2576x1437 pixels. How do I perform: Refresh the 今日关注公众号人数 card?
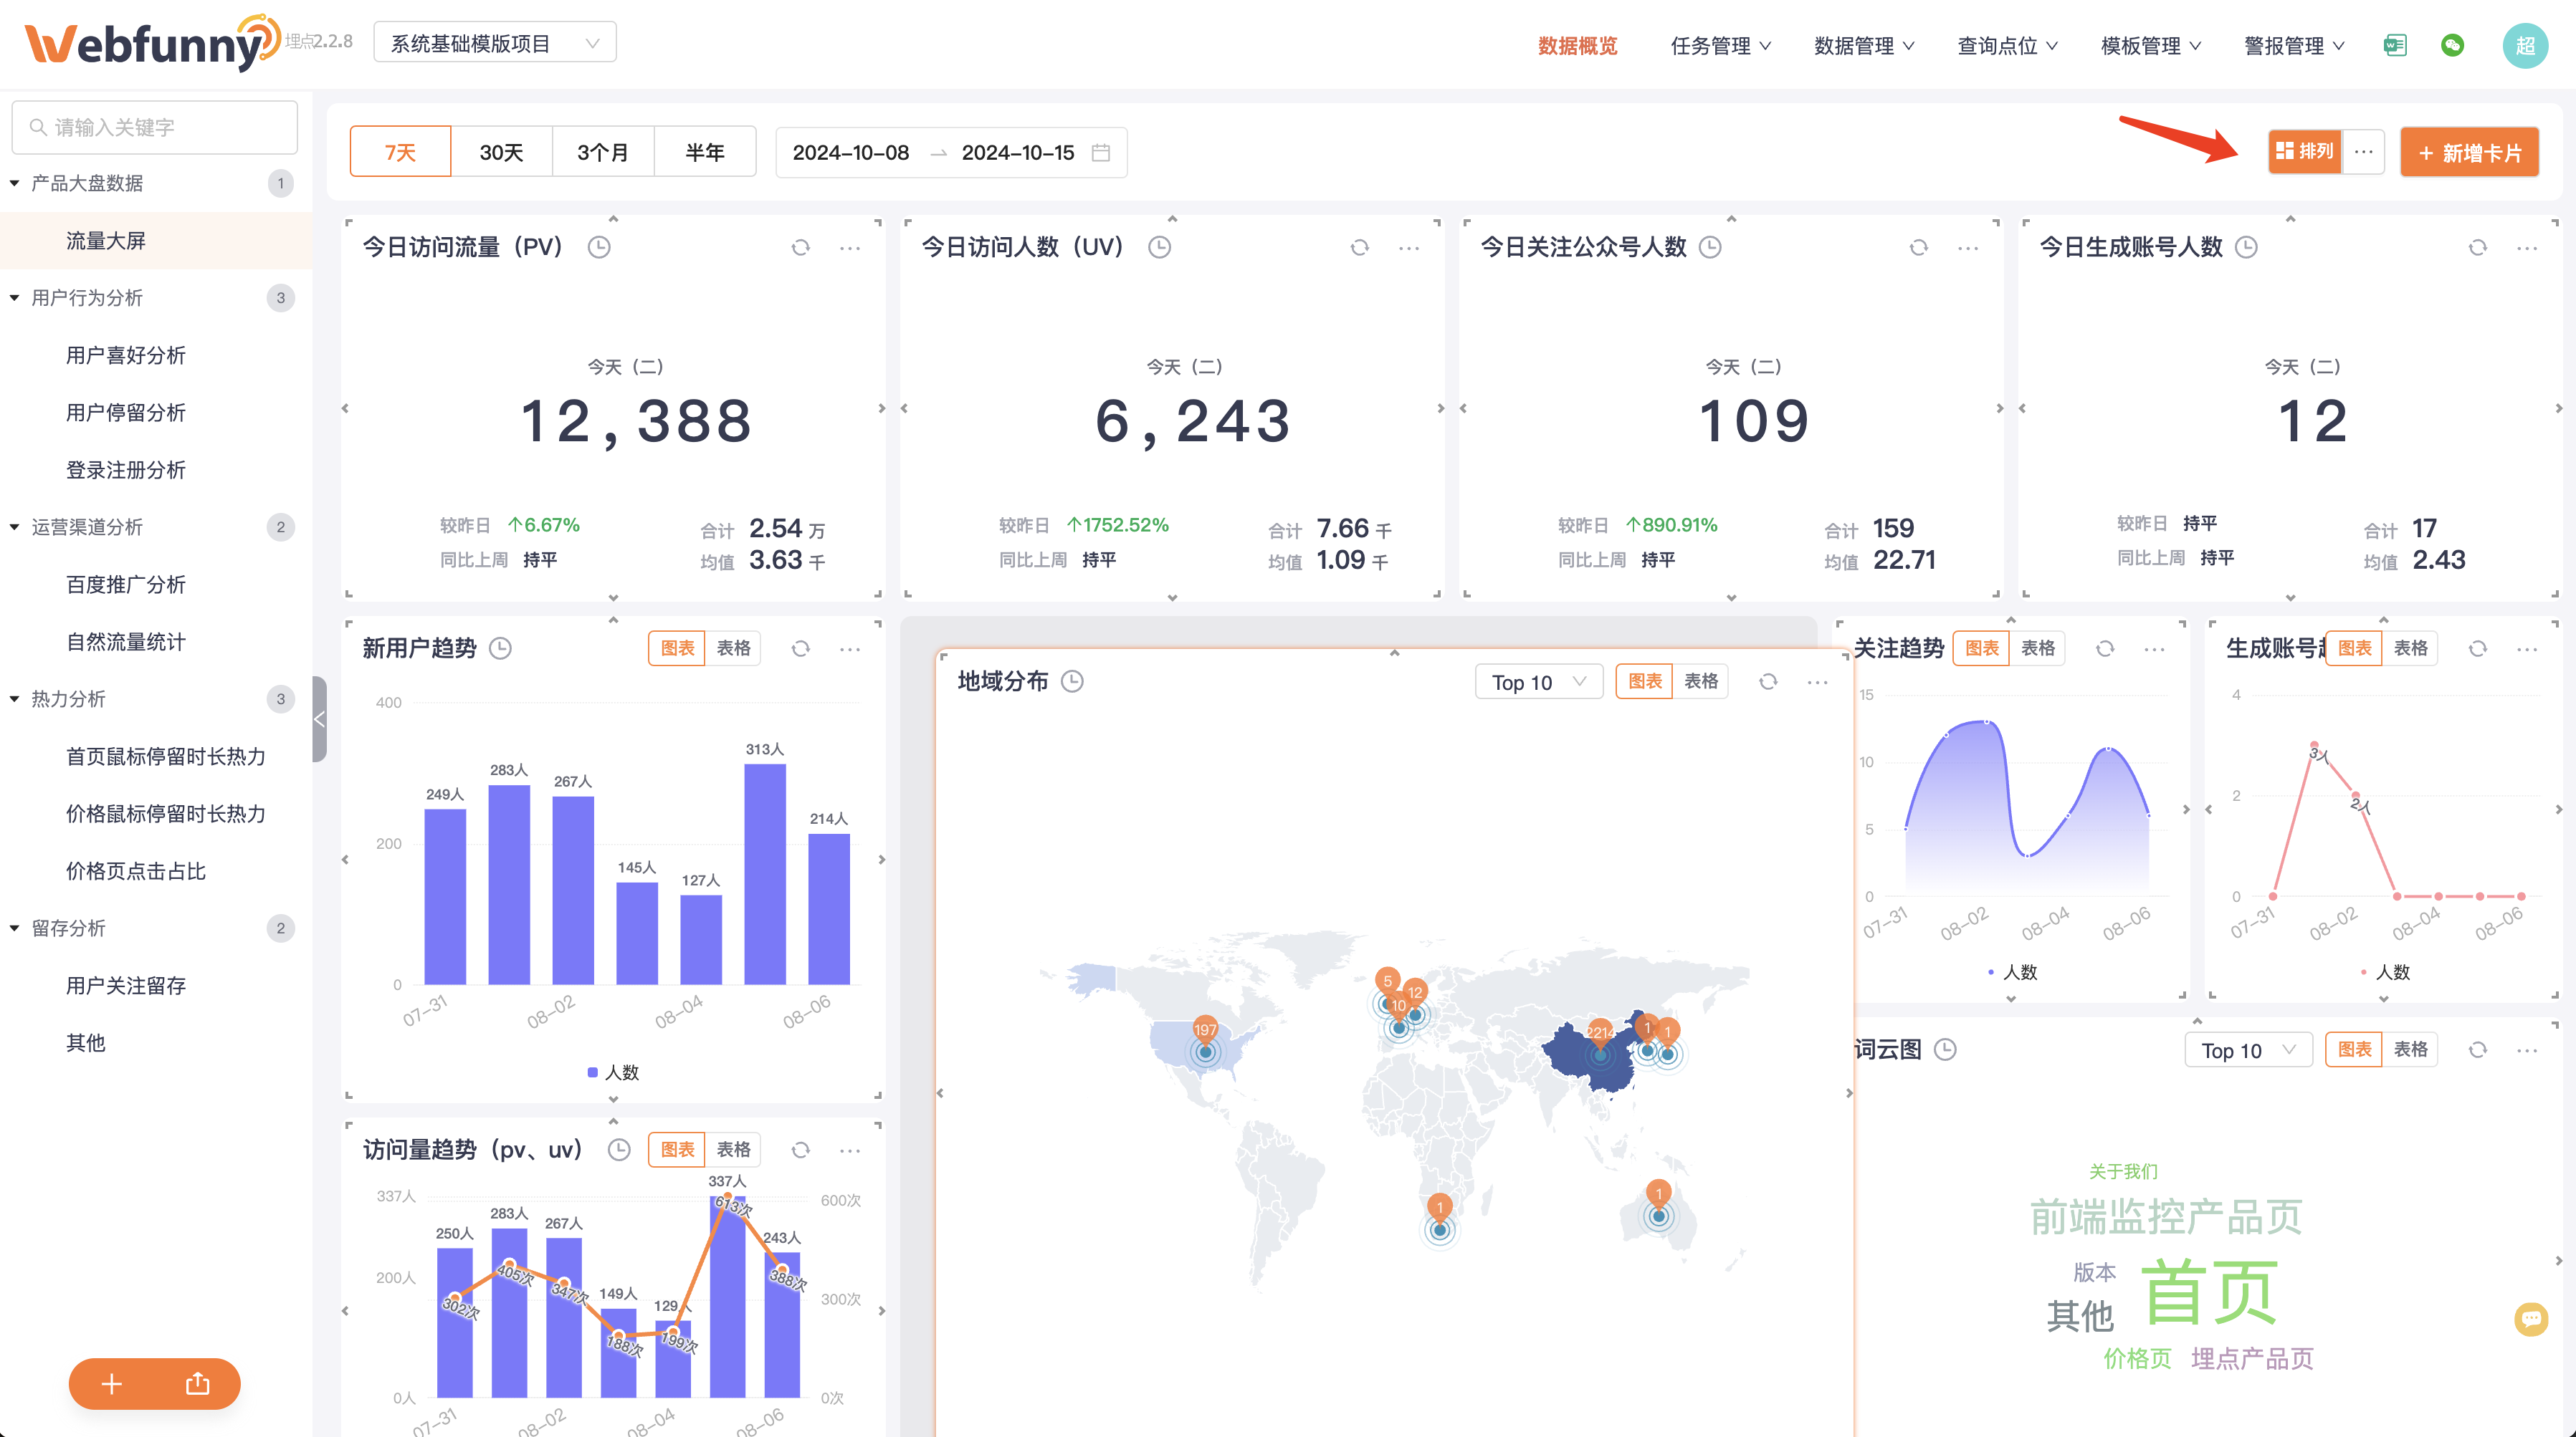1918,248
